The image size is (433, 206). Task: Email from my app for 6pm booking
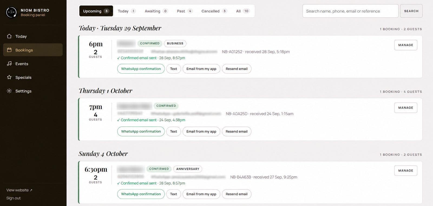[201, 69]
